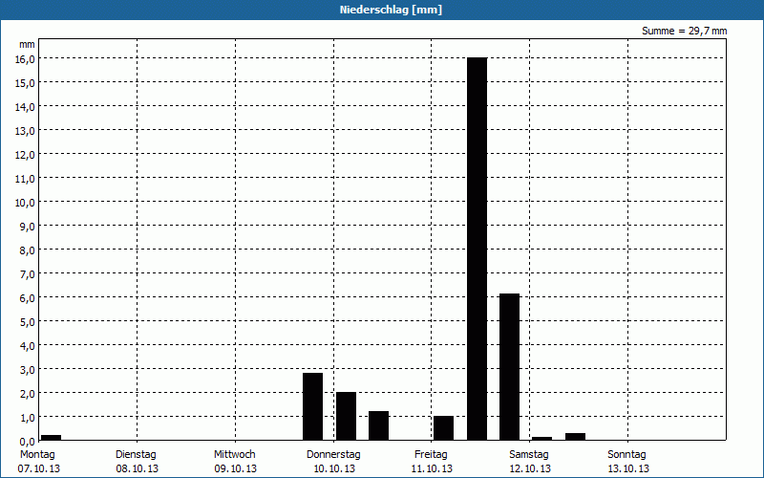Click the Niederschlag [mm] chart title
The width and height of the screenshot is (764, 478).
[391, 10]
